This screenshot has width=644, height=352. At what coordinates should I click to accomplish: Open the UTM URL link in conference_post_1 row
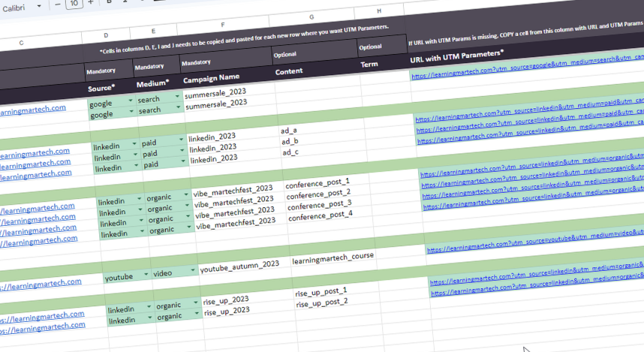pos(532,164)
